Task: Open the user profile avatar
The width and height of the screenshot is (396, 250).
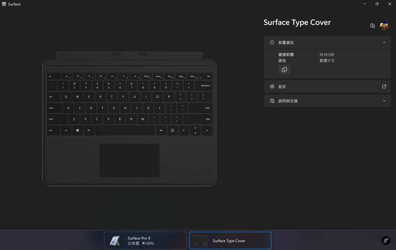Action: pyautogui.click(x=384, y=26)
